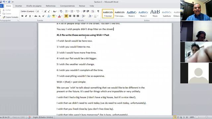The image size is (212, 119).
Task: Toggle show paragraph marks (¶)
Action: [x=98, y=11]
